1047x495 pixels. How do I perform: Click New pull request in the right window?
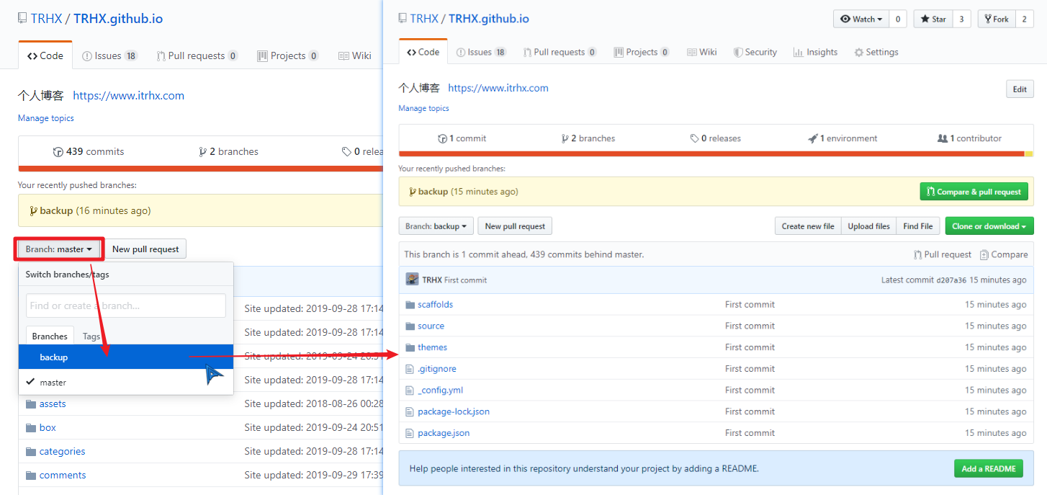tap(515, 226)
